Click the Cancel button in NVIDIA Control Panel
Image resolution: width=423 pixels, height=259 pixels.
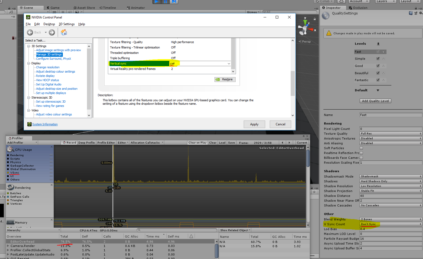[280, 124]
